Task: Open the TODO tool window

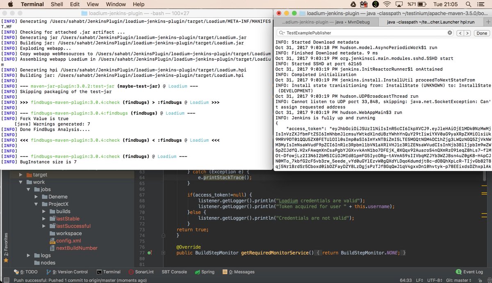Action: pyautogui.click(x=25, y=272)
